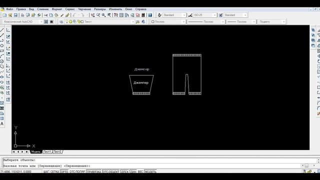Expand the text style Standard dropdown
This screenshot has width=320, height=180.
point(184,15)
